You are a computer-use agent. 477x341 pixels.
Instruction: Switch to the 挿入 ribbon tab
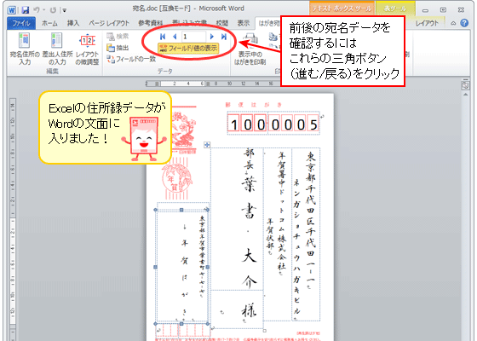[73, 23]
